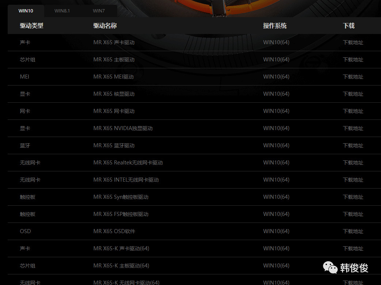Switch to the WIN10 tab

pos(26,11)
